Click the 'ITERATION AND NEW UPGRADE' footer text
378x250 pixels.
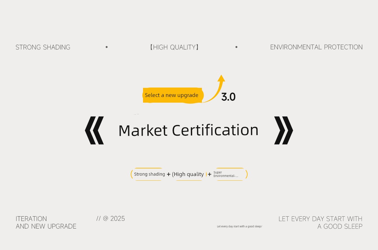coord(46,223)
